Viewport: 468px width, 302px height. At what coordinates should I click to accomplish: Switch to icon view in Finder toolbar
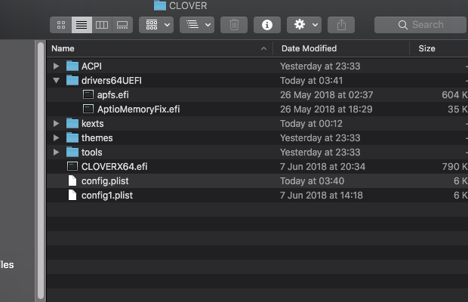61,25
